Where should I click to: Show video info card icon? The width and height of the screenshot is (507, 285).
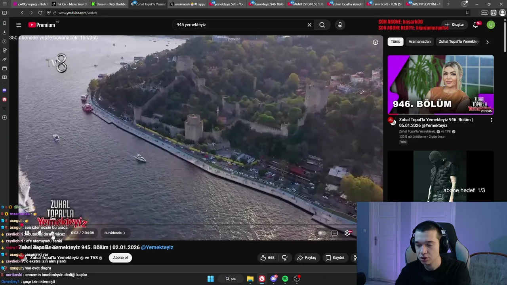pos(375,42)
